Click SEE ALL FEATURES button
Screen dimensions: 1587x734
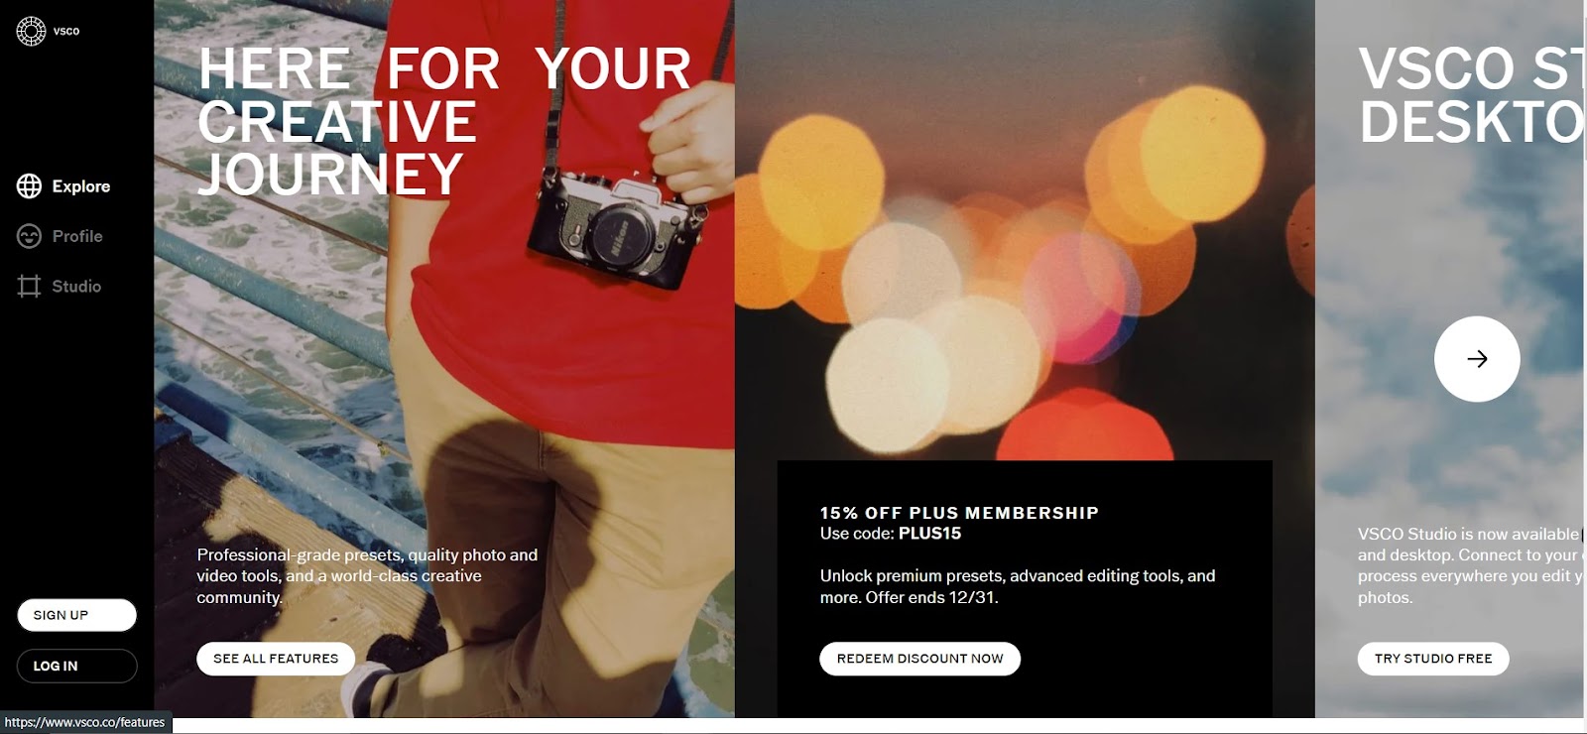point(276,659)
